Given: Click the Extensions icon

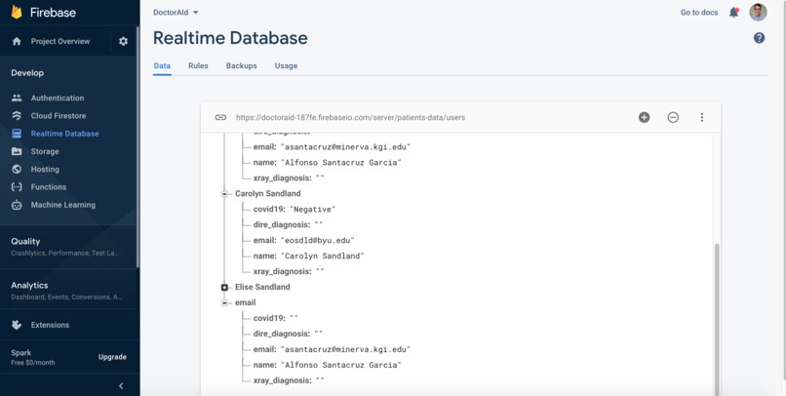Looking at the screenshot, I should click(x=17, y=325).
